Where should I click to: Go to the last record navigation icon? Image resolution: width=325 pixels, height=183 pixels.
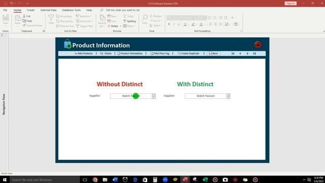(254, 53)
